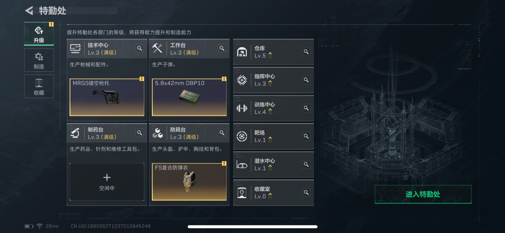Click the 收藏室 magnifier icon
Screen dimensions: 505x233
tap(306, 193)
